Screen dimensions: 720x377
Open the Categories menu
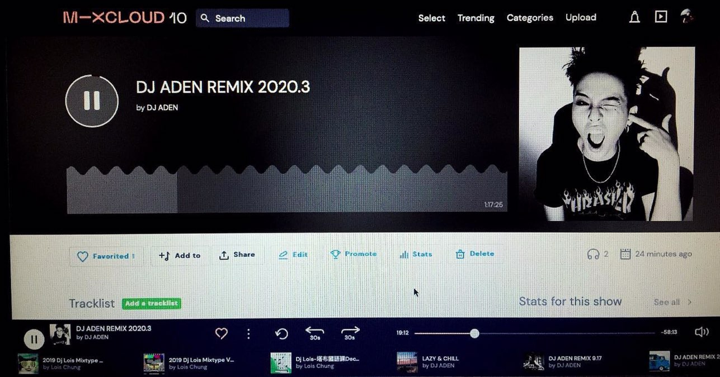pos(529,18)
